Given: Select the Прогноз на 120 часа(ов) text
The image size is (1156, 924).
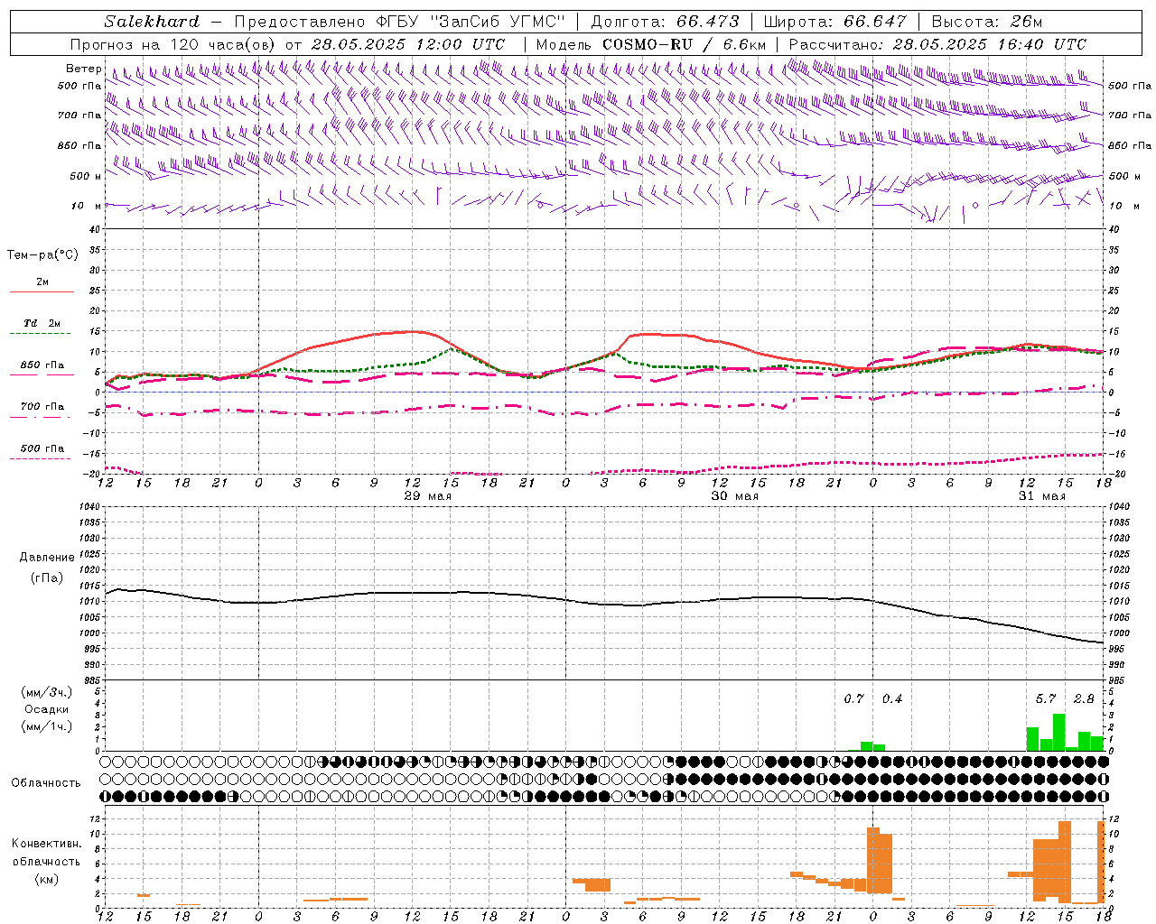Looking at the screenshot, I should point(173,44).
